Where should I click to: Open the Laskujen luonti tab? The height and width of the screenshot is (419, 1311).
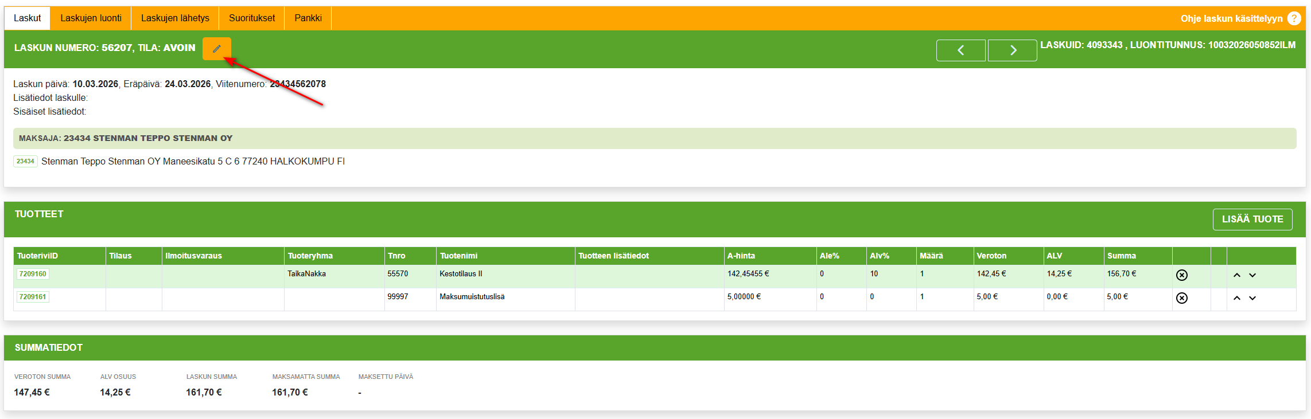pos(91,18)
